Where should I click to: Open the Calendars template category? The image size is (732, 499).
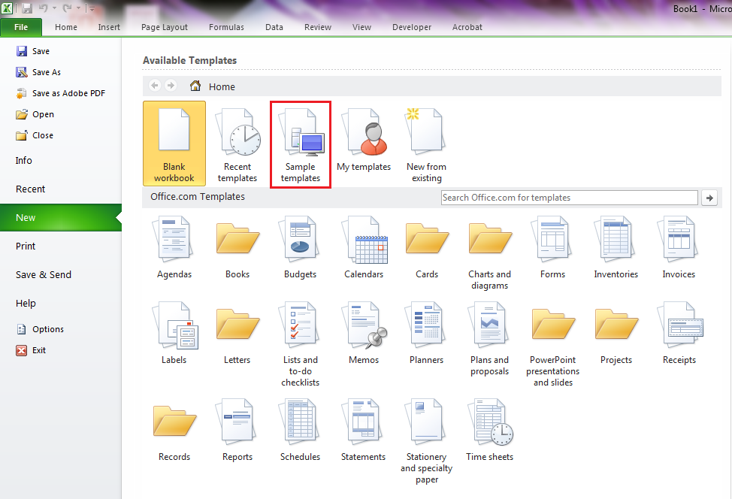coord(364,248)
